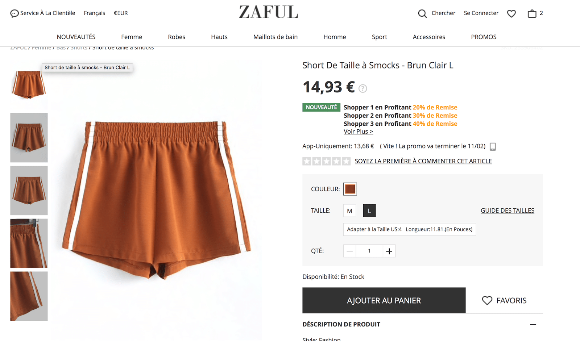This screenshot has height=342, width=580.
Task: Open the Français language dropdown
Action: pos(95,13)
